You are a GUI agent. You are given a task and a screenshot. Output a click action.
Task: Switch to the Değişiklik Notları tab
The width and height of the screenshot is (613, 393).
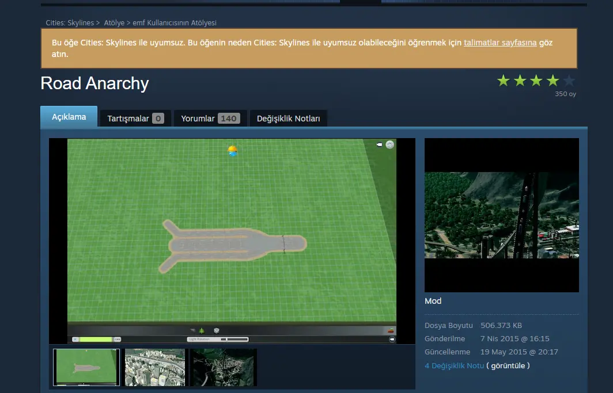click(288, 119)
